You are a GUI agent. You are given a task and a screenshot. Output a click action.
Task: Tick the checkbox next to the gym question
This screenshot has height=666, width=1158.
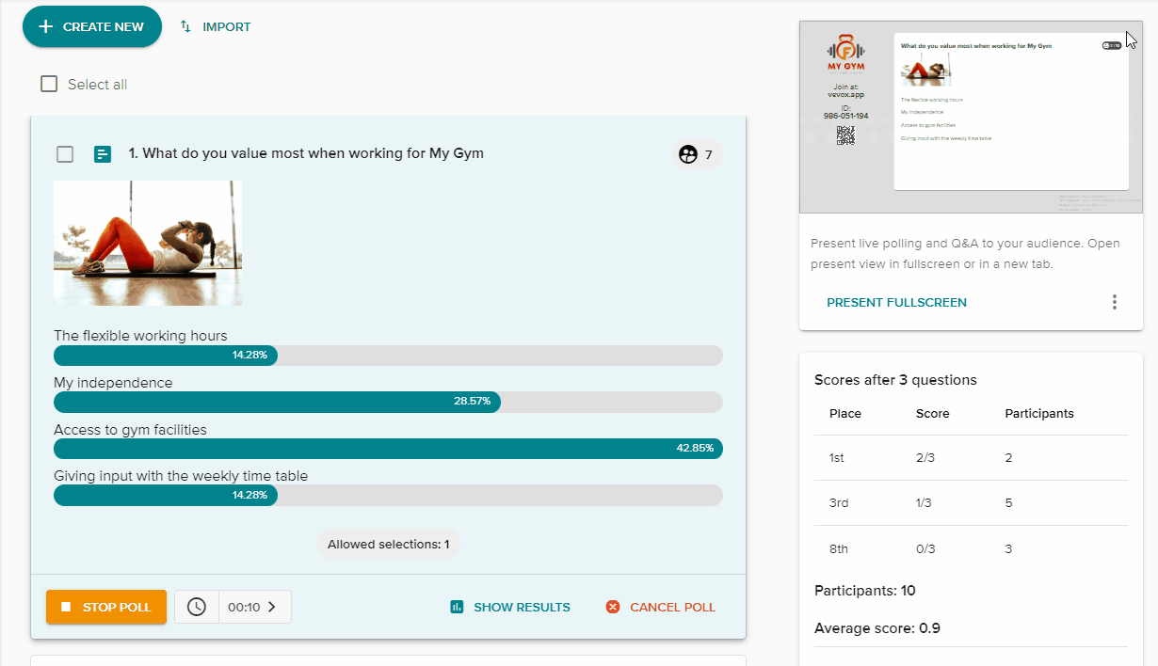click(x=65, y=153)
